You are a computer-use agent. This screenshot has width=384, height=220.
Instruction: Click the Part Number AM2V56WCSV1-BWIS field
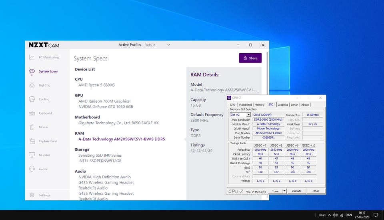(x=268, y=133)
